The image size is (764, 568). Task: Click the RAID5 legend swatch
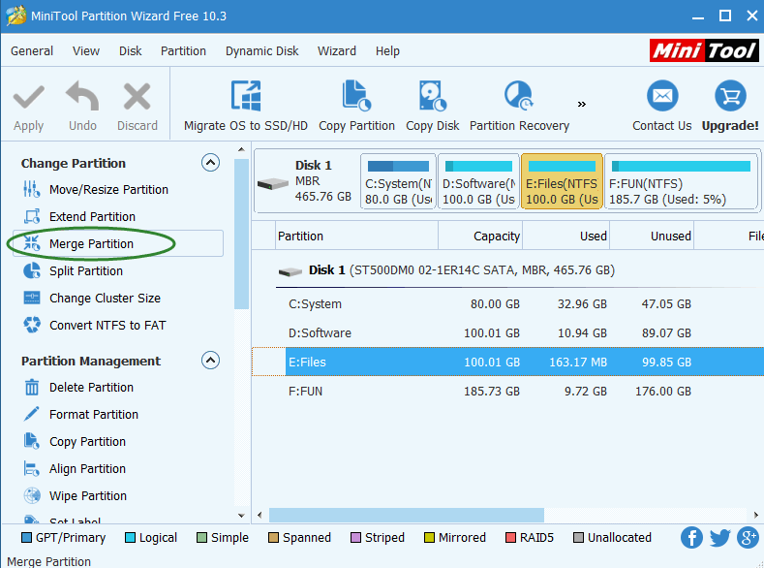[510, 538]
